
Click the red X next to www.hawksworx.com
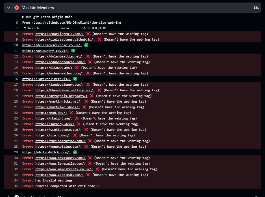tap(90, 158)
